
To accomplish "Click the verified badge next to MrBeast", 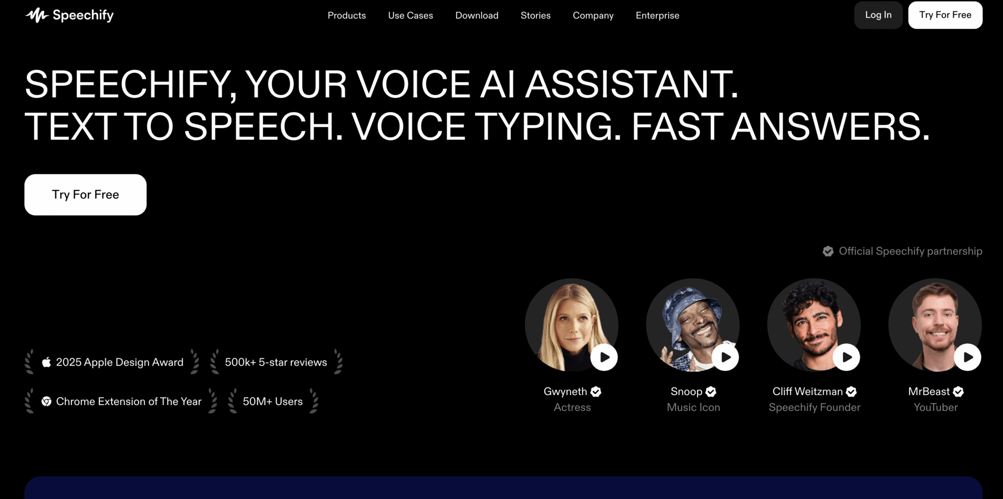I will [x=958, y=392].
